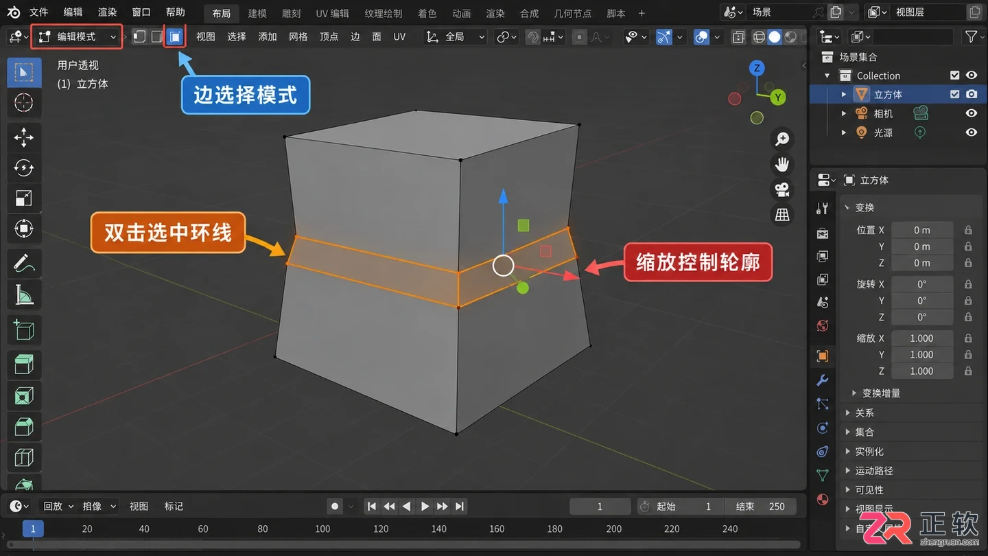
Task: Switch to the 建模 workspace tab
Action: (x=257, y=13)
